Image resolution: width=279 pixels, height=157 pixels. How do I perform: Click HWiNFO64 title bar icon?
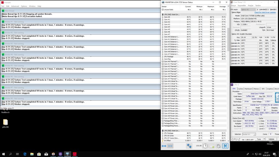pyautogui.click(x=163, y=2)
